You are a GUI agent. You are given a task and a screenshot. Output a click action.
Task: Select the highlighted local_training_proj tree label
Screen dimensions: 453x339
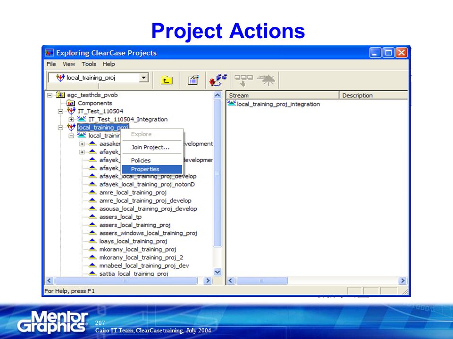coord(103,128)
